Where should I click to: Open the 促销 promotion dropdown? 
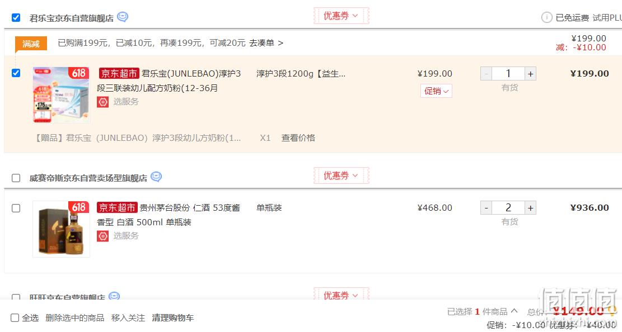click(x=436, y=91)
